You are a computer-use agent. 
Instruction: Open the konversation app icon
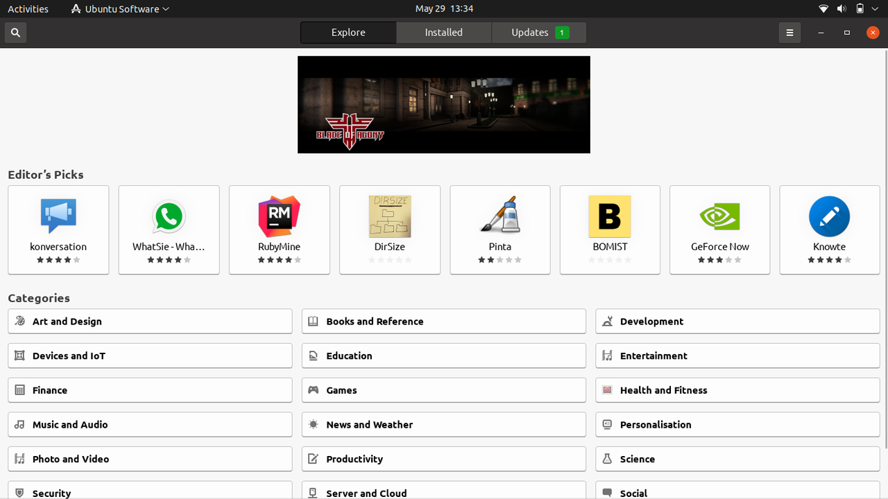click(58, 216)
